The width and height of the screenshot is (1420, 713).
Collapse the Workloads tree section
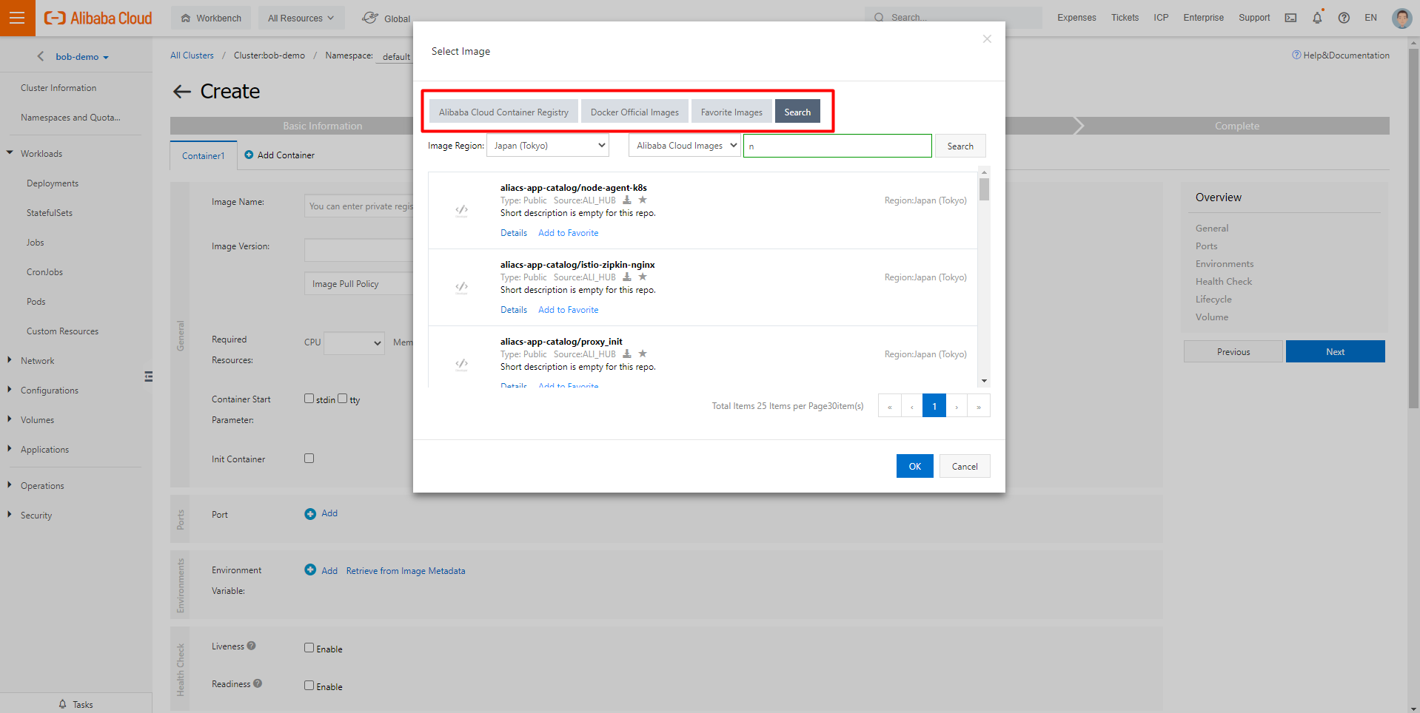10,153
